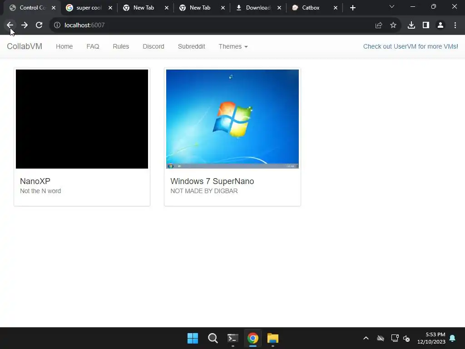The height and width of the screenshot is (349, 465).
Task: Click Check out UserVM for more VMs link
Action: point(411,46)
